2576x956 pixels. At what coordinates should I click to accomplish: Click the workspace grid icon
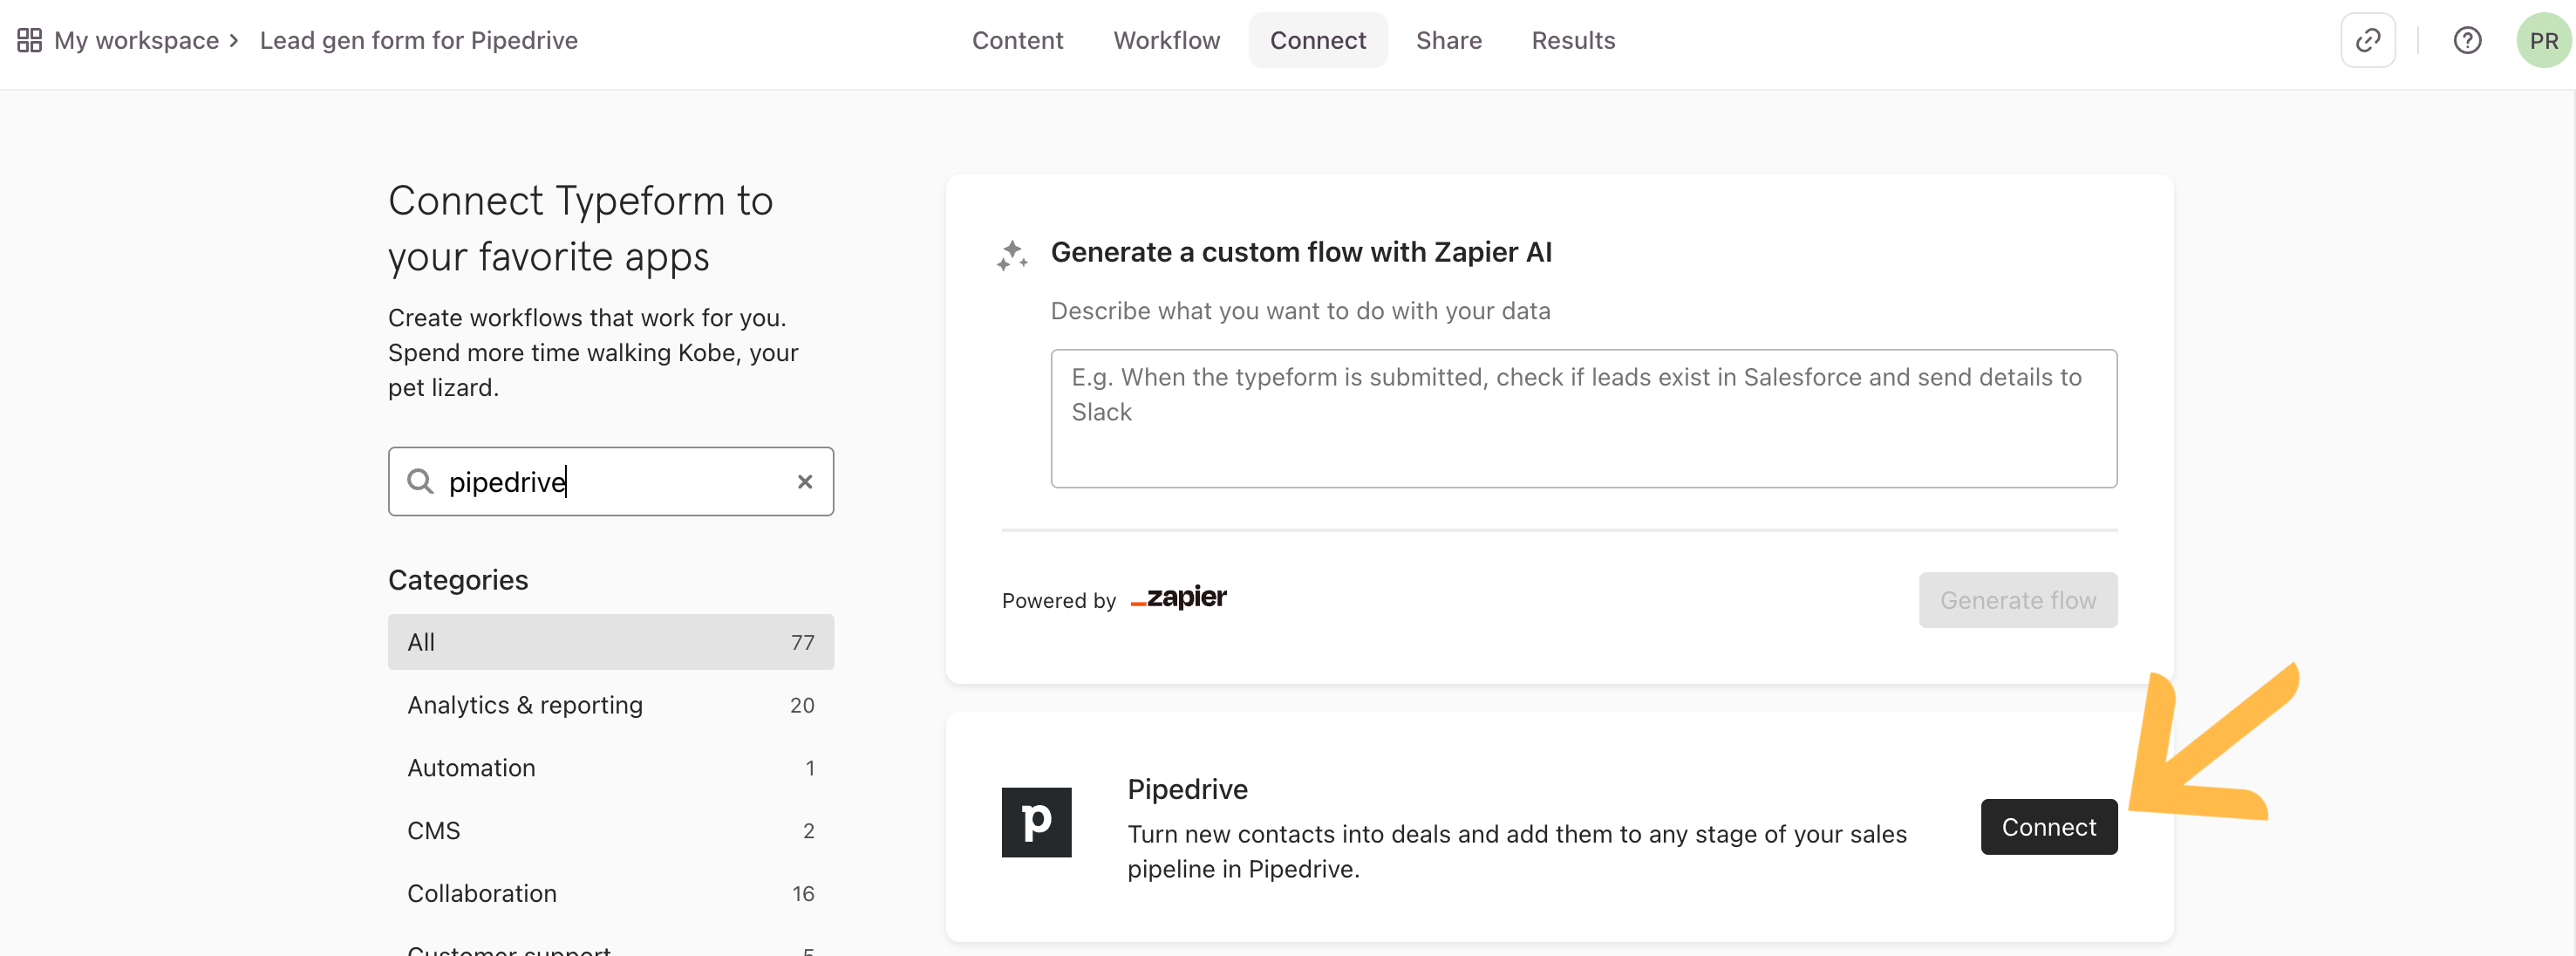[x=30, y=40]
